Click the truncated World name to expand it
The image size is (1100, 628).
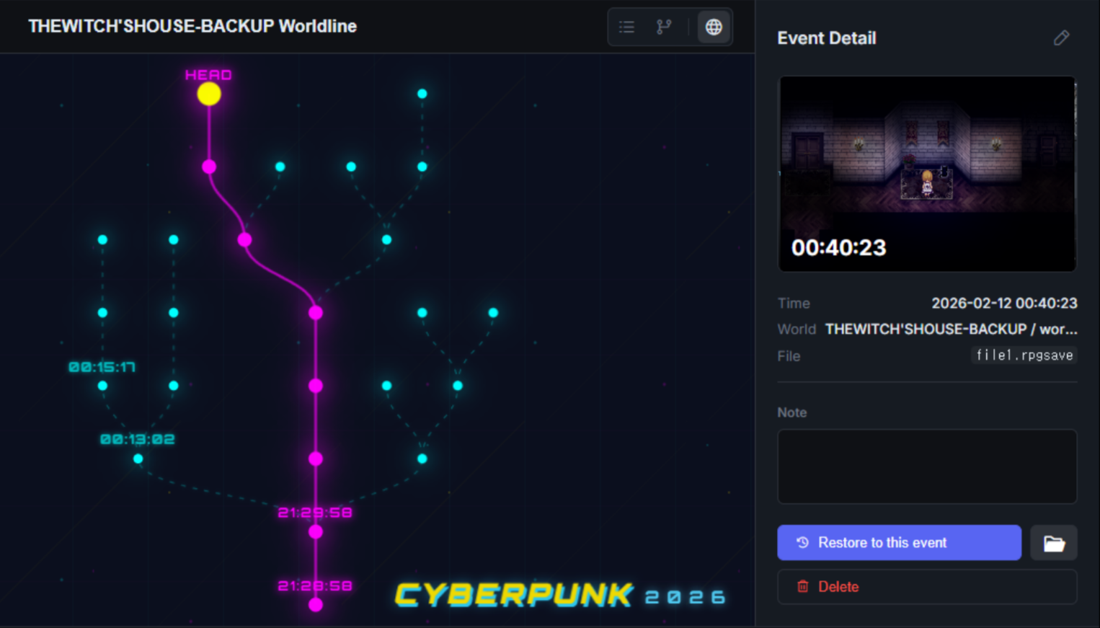(952, 329)
